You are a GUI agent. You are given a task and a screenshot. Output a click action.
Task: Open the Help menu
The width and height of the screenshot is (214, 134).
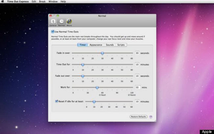[63, 2]
